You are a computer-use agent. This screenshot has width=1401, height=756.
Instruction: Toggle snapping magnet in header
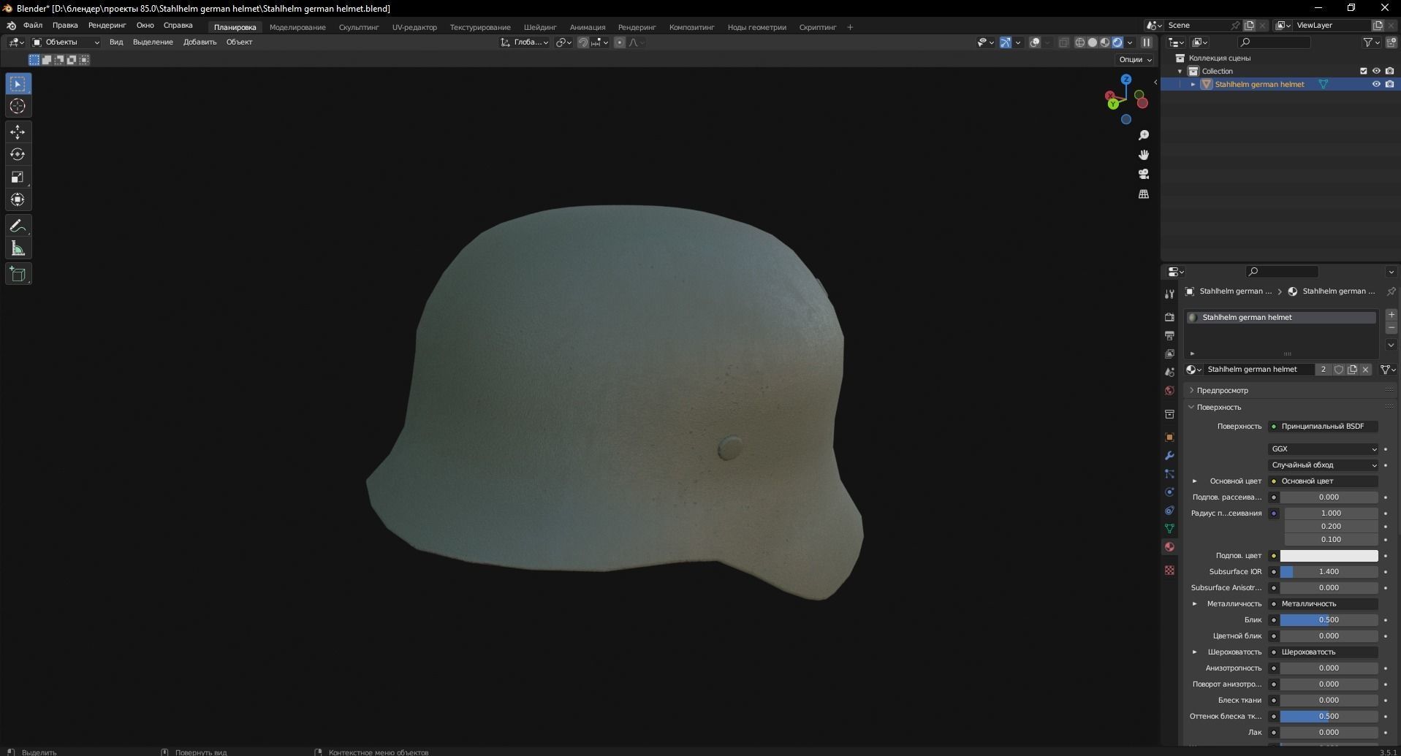(x=582, y=42)
